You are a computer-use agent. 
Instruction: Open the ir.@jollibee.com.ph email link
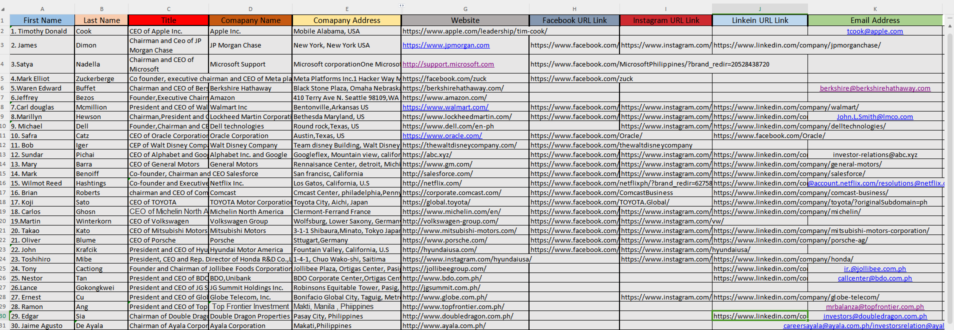pos(875,268)
